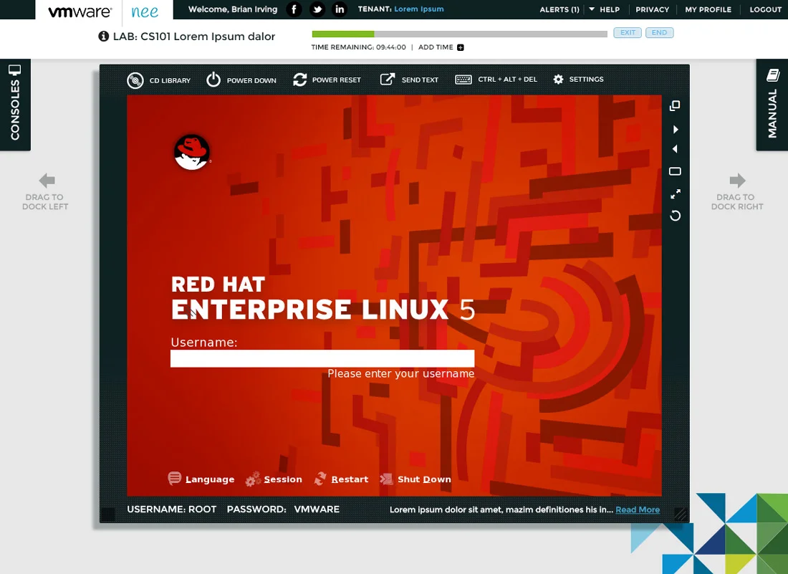
Task: Click the EXIT button
Action: [x=628, y=33]
